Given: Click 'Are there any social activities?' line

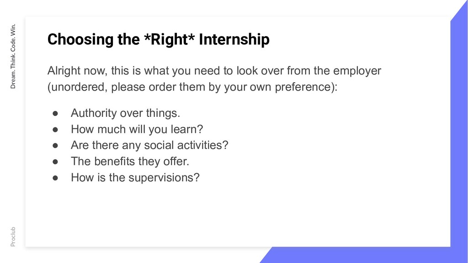Looking at the screenshot, I should [x=149, y=145].
